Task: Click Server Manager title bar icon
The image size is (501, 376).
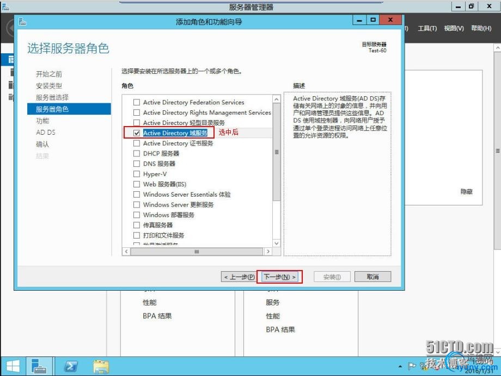Action: (5, 7)
